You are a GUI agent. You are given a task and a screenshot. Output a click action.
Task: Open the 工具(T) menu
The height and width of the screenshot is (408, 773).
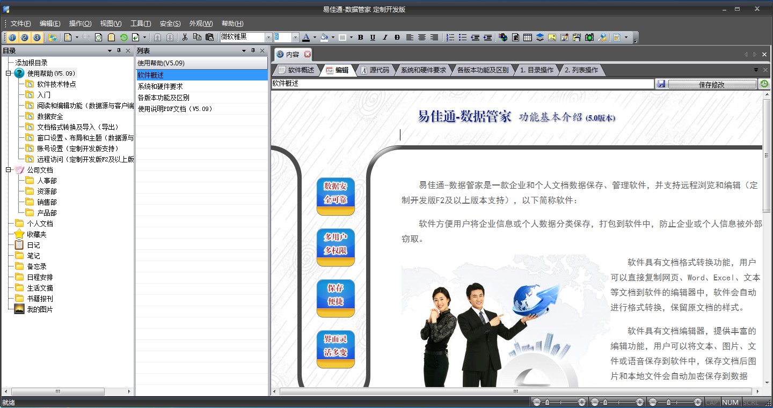click(x=141, y=24)
